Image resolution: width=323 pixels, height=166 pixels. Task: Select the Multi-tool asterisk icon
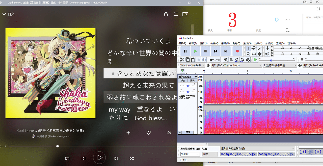click(x=259, y=54)
